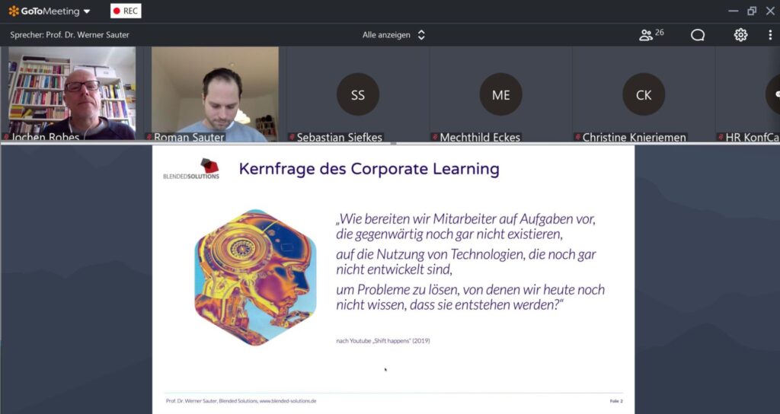This screenshot has height=414, width=780.
Task: Click the CK avatar of Christine Knieriemen
Action: tap(644, 94)
